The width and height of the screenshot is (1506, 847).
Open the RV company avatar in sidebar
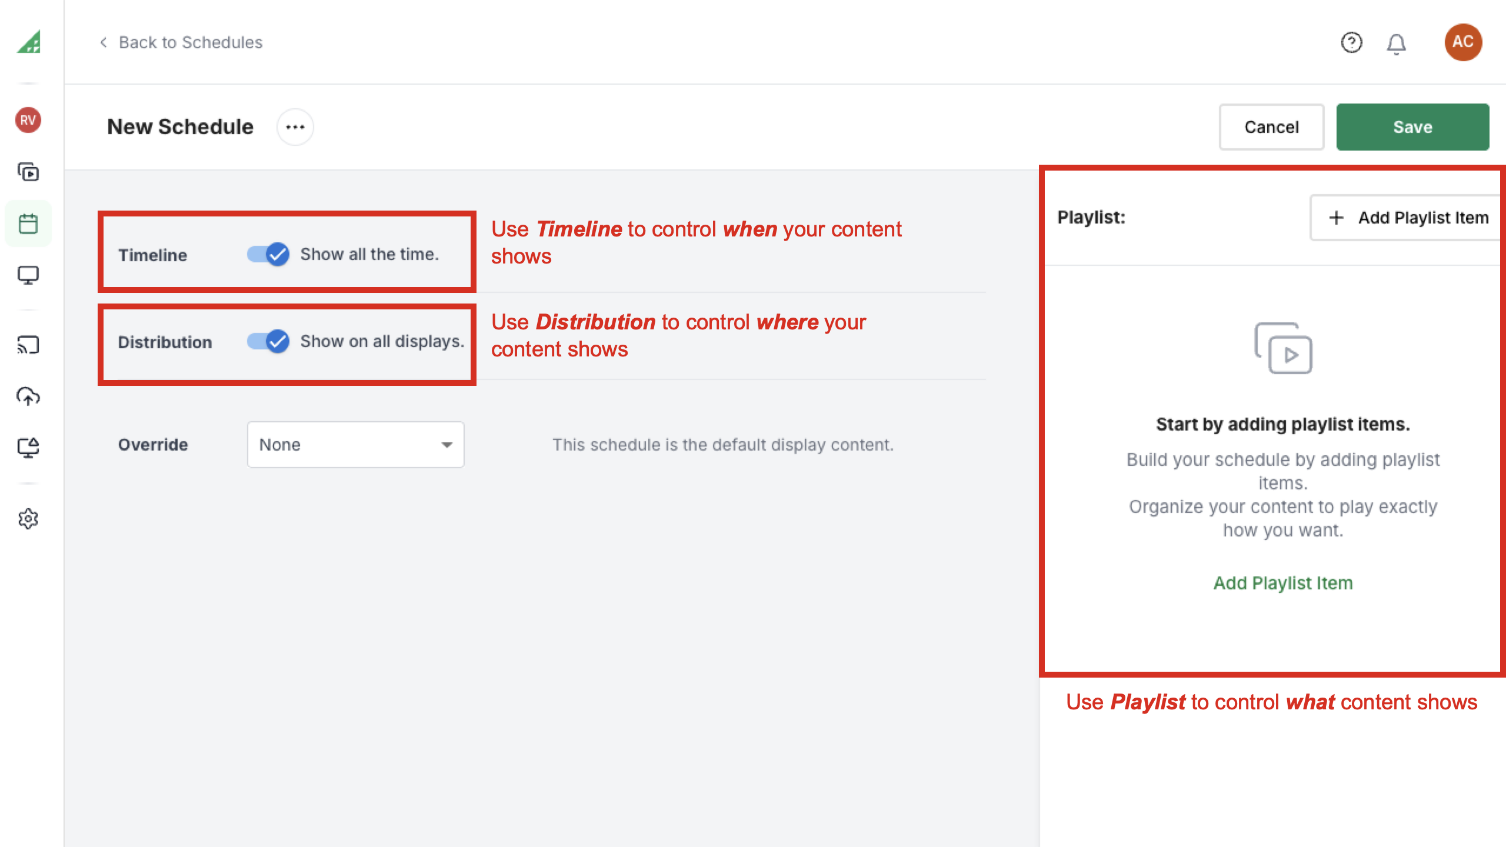pyautogui.click(x=28, y=120)
